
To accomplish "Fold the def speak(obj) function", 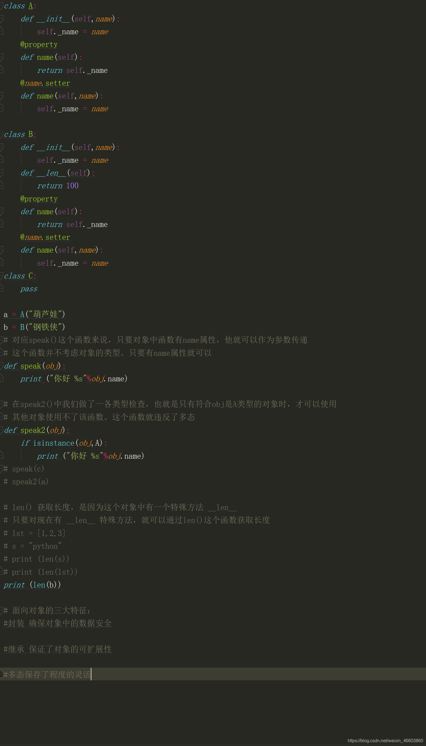I will click(1, 366).
